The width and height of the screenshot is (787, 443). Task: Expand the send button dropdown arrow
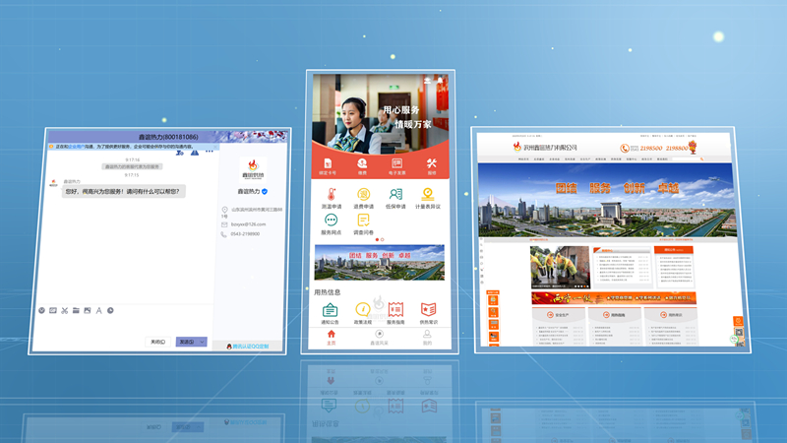(202, 342)
